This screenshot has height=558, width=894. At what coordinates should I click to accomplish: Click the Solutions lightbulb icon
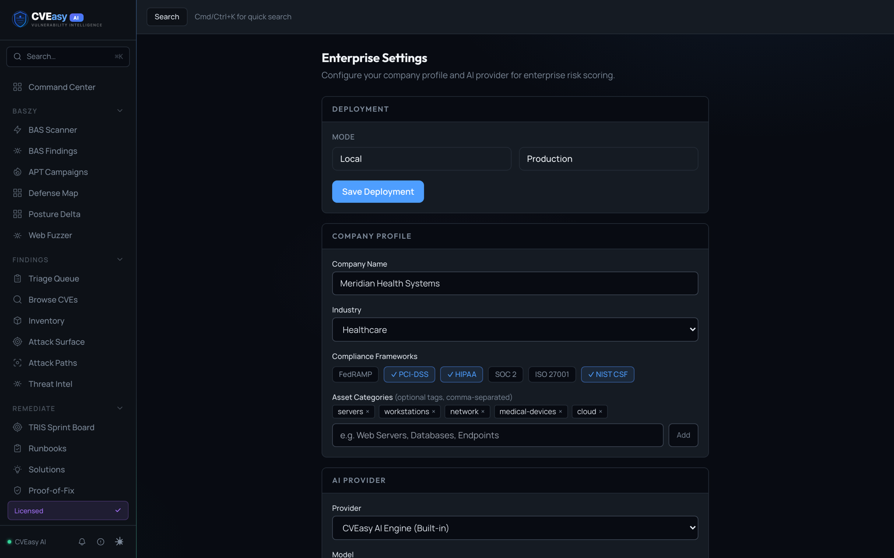pos(17,470)
